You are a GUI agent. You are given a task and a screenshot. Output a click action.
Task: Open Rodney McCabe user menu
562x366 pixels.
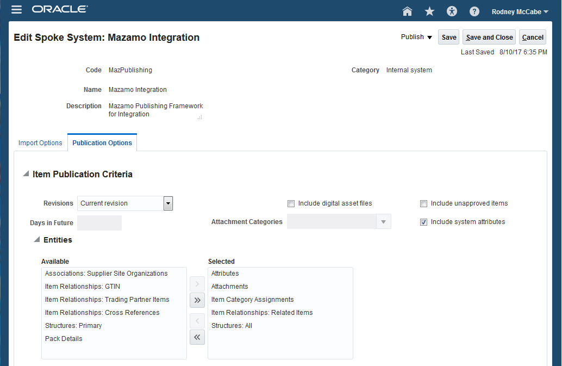(520, 12)
